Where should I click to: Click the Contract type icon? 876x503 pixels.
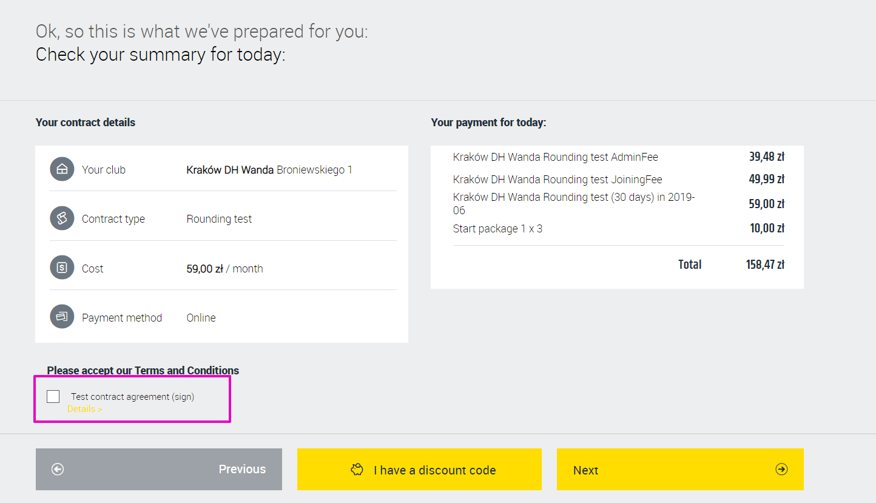(x=62, y=218)
